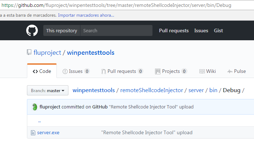Click the Projects tab board icon
254x144 pixels.
tap(158, 71)
